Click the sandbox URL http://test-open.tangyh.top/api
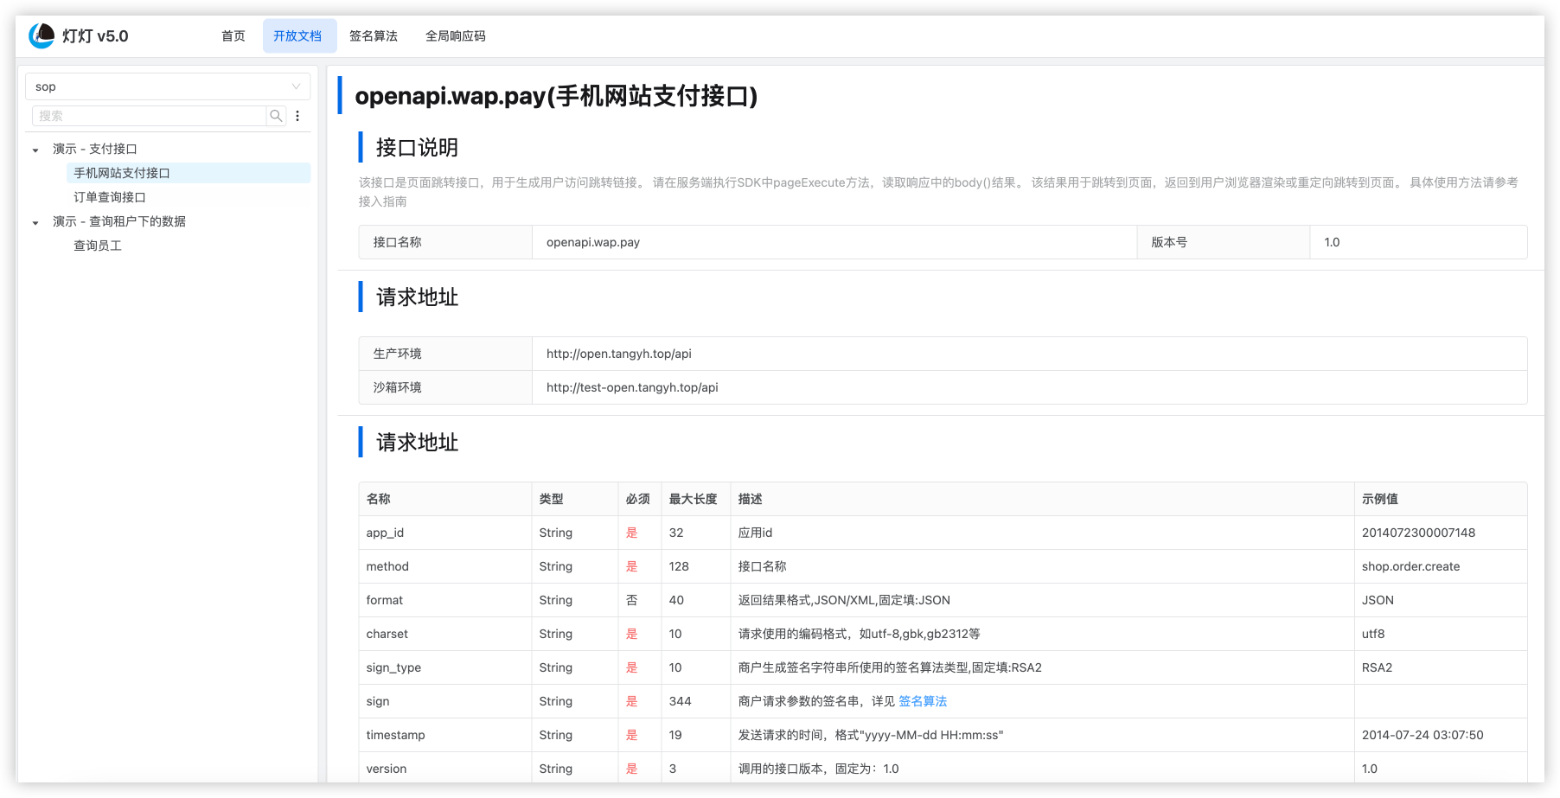Viewport: 1560px width, 798px height. (632, 387)
